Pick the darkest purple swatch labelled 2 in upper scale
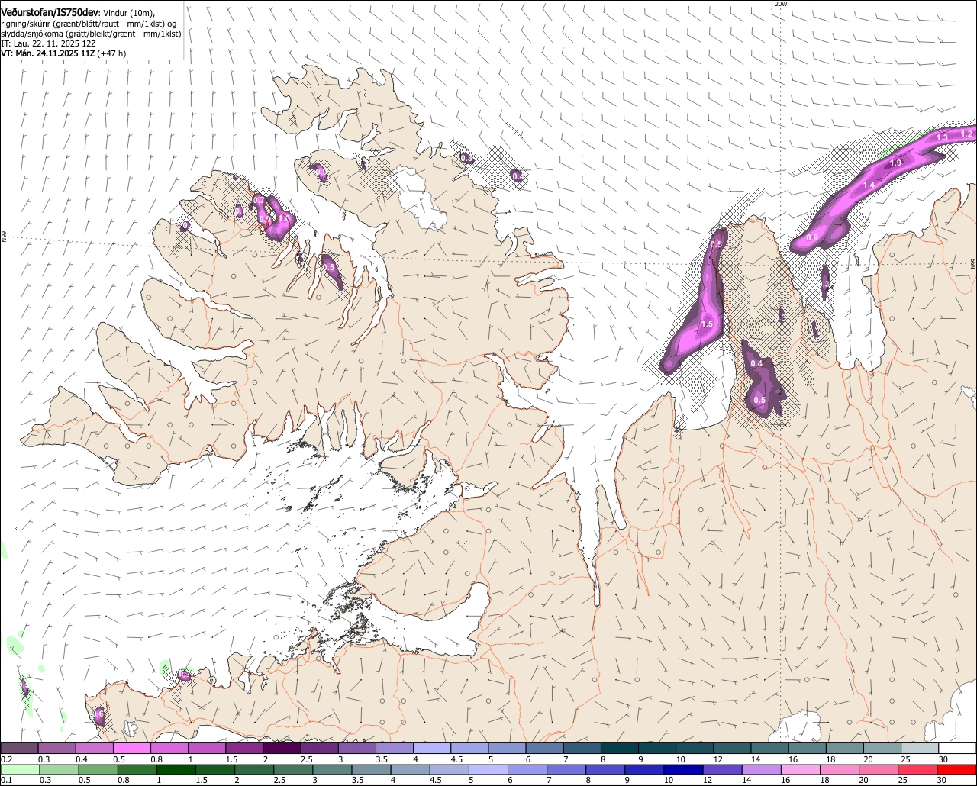Image resolution: width=977 pixels, height=786 pixels. point(282,749)
